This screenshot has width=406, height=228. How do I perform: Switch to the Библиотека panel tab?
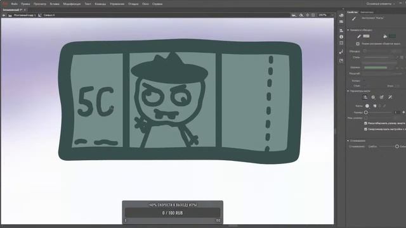pos(367,12)
